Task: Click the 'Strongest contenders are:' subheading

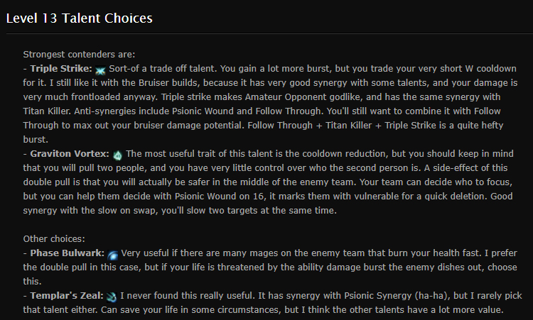Action: tap(79, 55)
